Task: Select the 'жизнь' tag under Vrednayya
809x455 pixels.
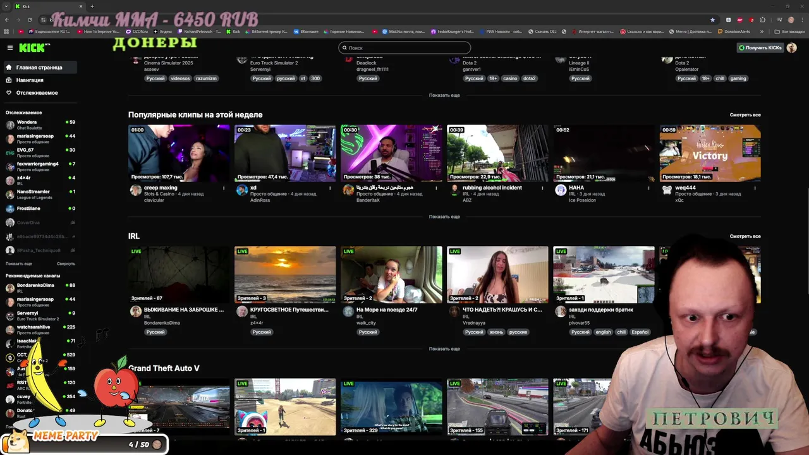Action: [x=496, y=332]
